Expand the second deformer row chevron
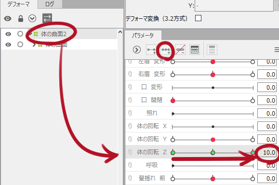 [x=34, y=45]
